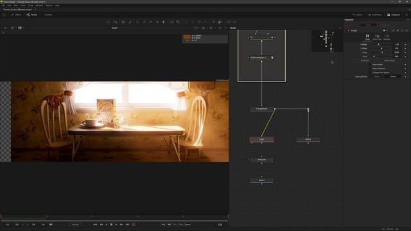Open the viewer zoom Fit dropdown
The height and width of the screenshot is (231, 411).
coord(6,28)
